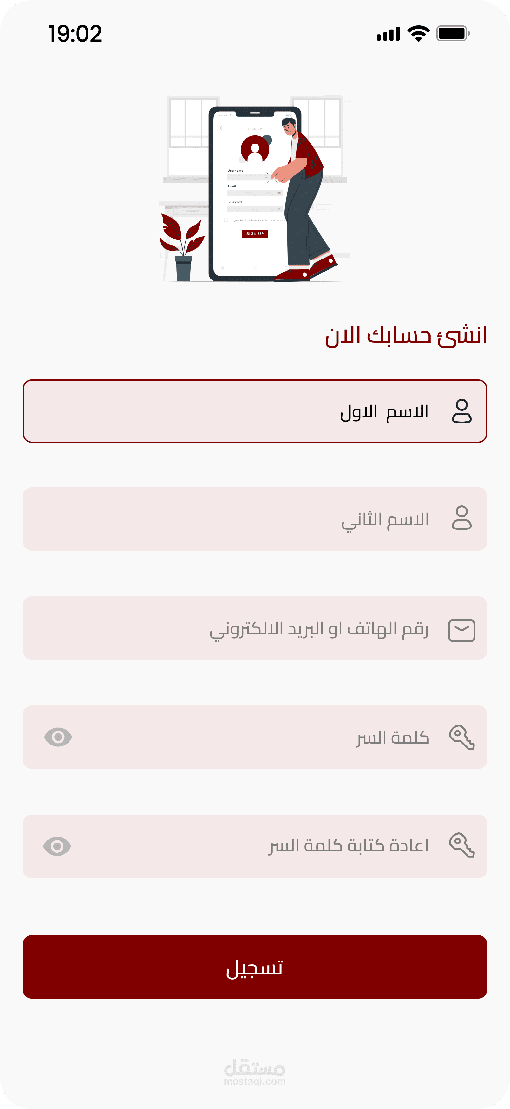The width and height of the screenshot is (510, 1109).
Task: Click the person icon in second name field
Action: 462,518
